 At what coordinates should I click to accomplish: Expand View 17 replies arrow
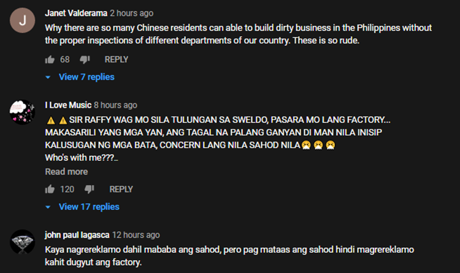click(x=48, y=207)
